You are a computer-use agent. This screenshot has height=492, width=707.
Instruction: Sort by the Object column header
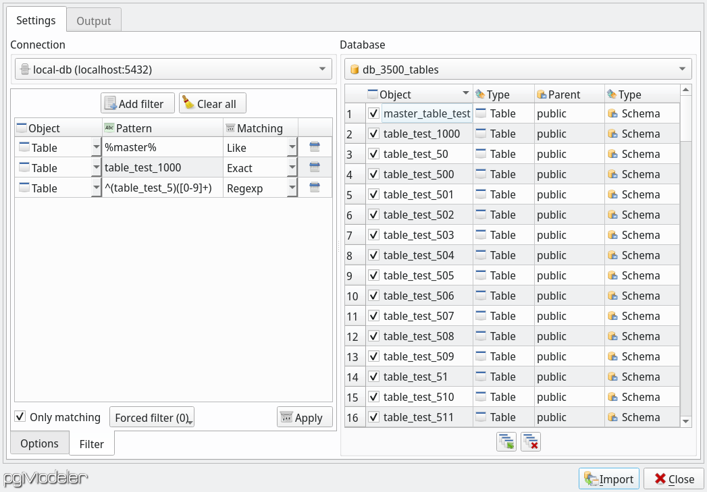tap(419, 94)
